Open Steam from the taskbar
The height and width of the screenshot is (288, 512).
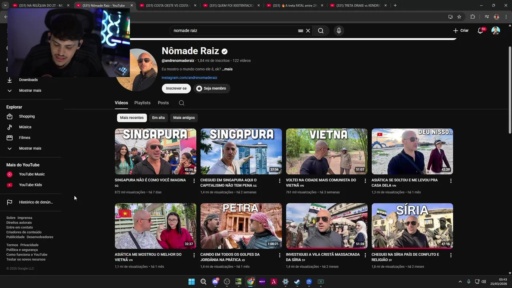(x=297, y=282)
